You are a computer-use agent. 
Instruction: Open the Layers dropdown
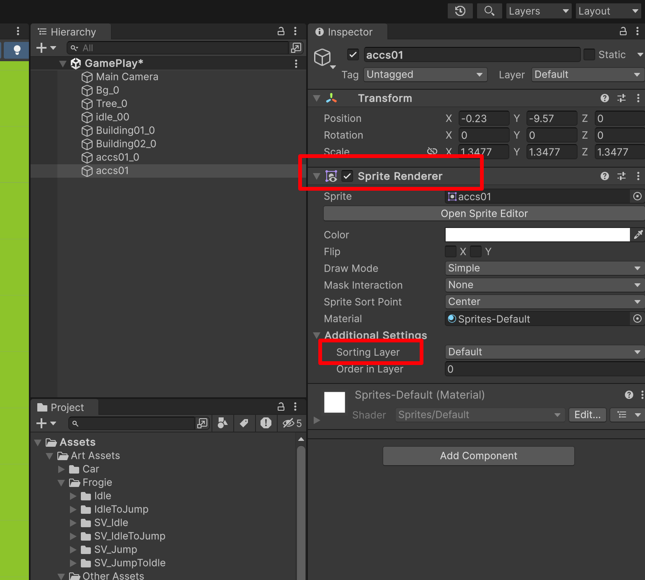click(539, 11)
